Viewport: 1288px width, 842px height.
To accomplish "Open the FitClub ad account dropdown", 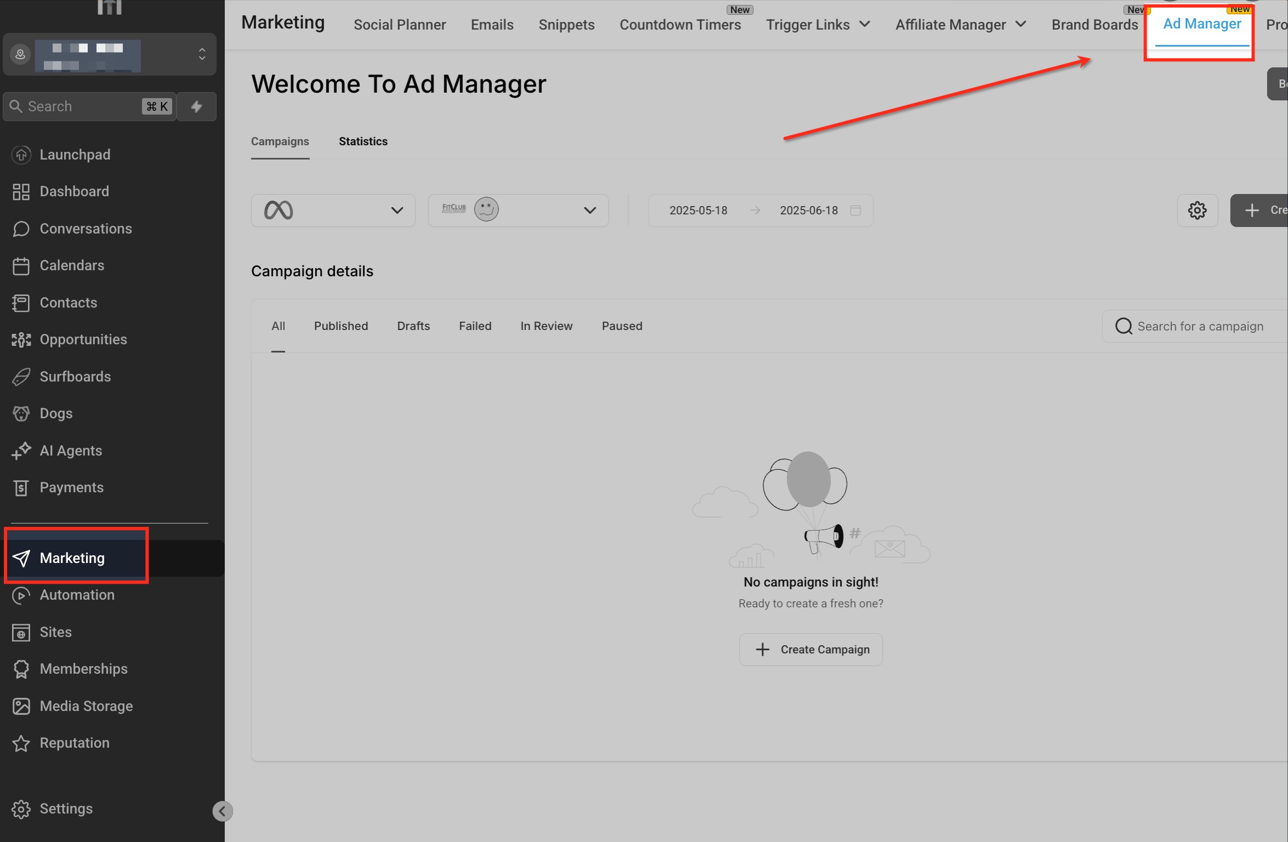I will tap(518, 210).
